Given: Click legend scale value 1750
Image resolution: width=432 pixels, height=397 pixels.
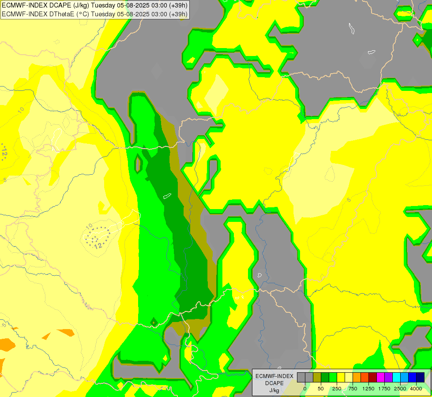Looking at the screenshot, I should (384, 389).
